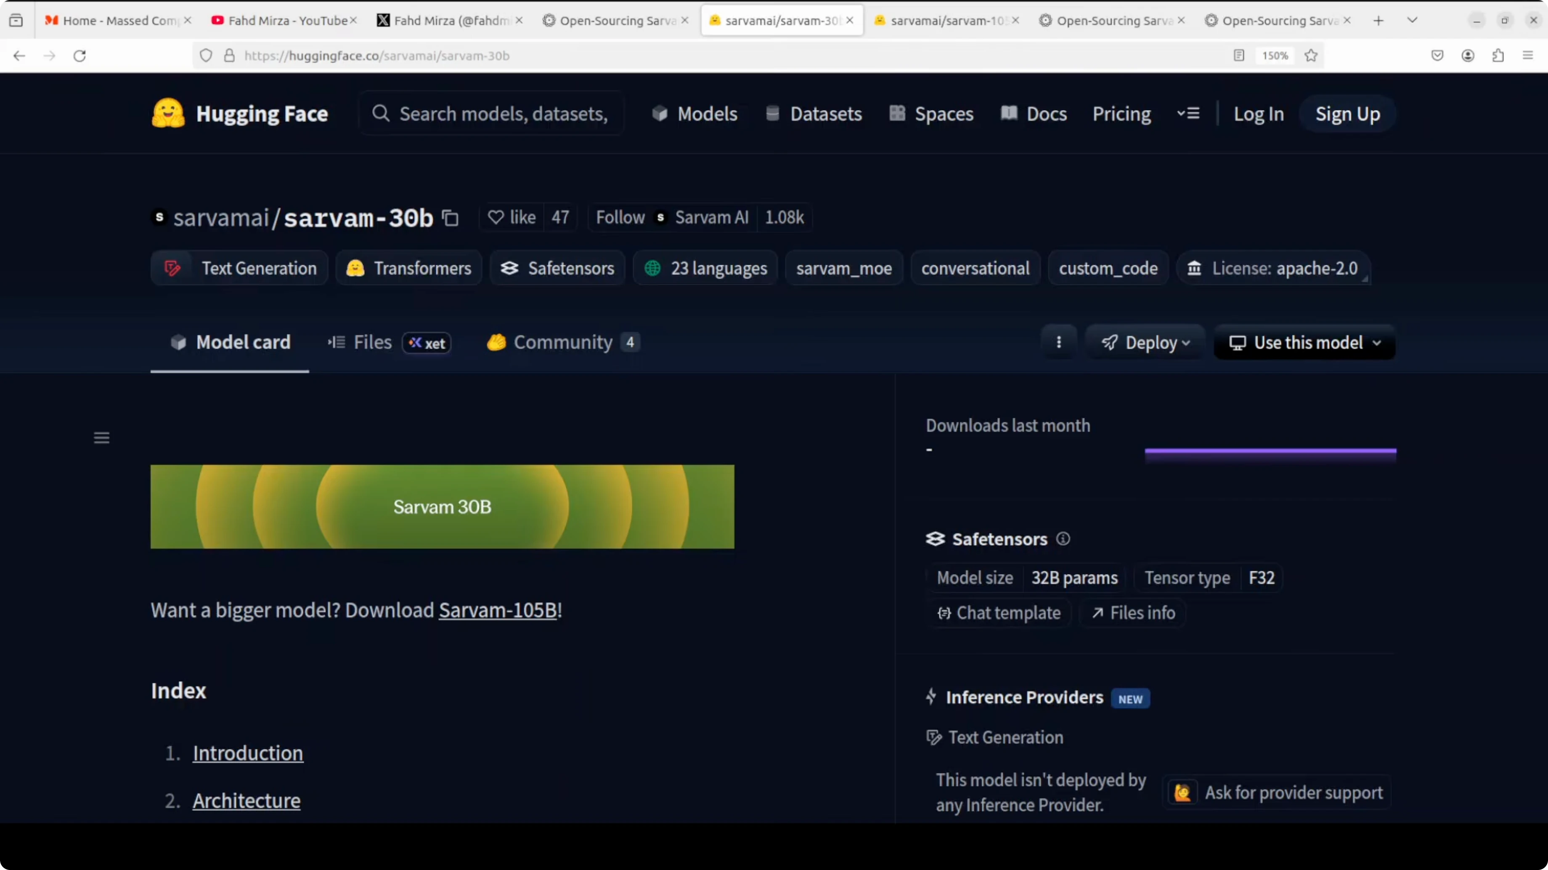This screenshot has height=870, width=1548.
Task: Reload the page
Action: coord(80,55)
